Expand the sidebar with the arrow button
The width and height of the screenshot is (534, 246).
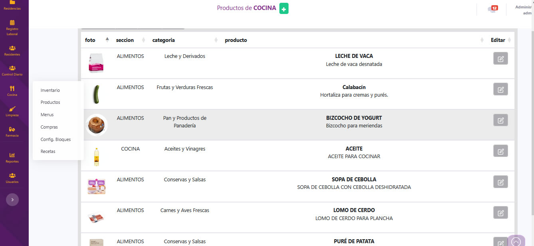point(12,200)
